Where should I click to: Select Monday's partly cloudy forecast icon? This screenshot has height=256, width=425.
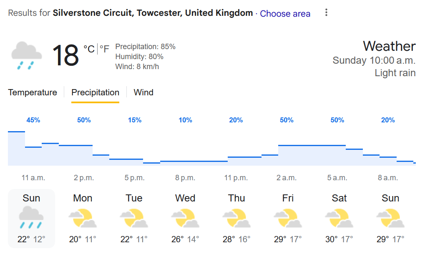[x=83, y=218]
